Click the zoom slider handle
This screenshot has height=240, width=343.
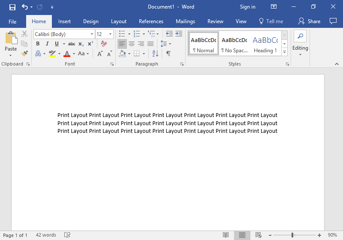[292, 235]
